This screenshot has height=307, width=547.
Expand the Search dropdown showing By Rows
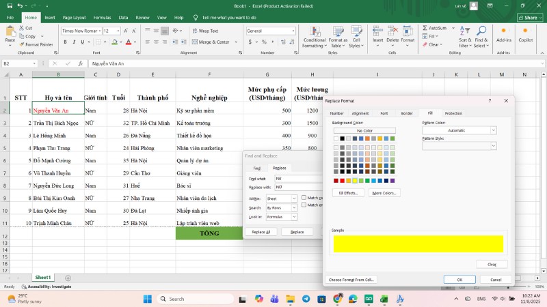[294, 207]
